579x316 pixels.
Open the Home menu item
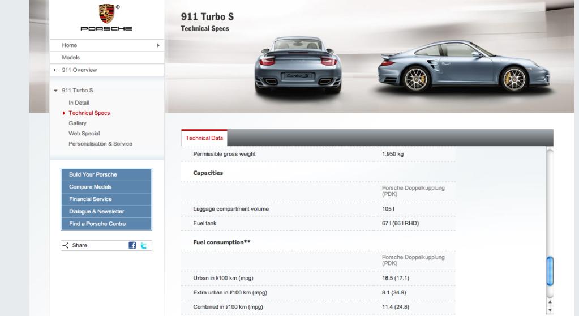coord(70,45)
